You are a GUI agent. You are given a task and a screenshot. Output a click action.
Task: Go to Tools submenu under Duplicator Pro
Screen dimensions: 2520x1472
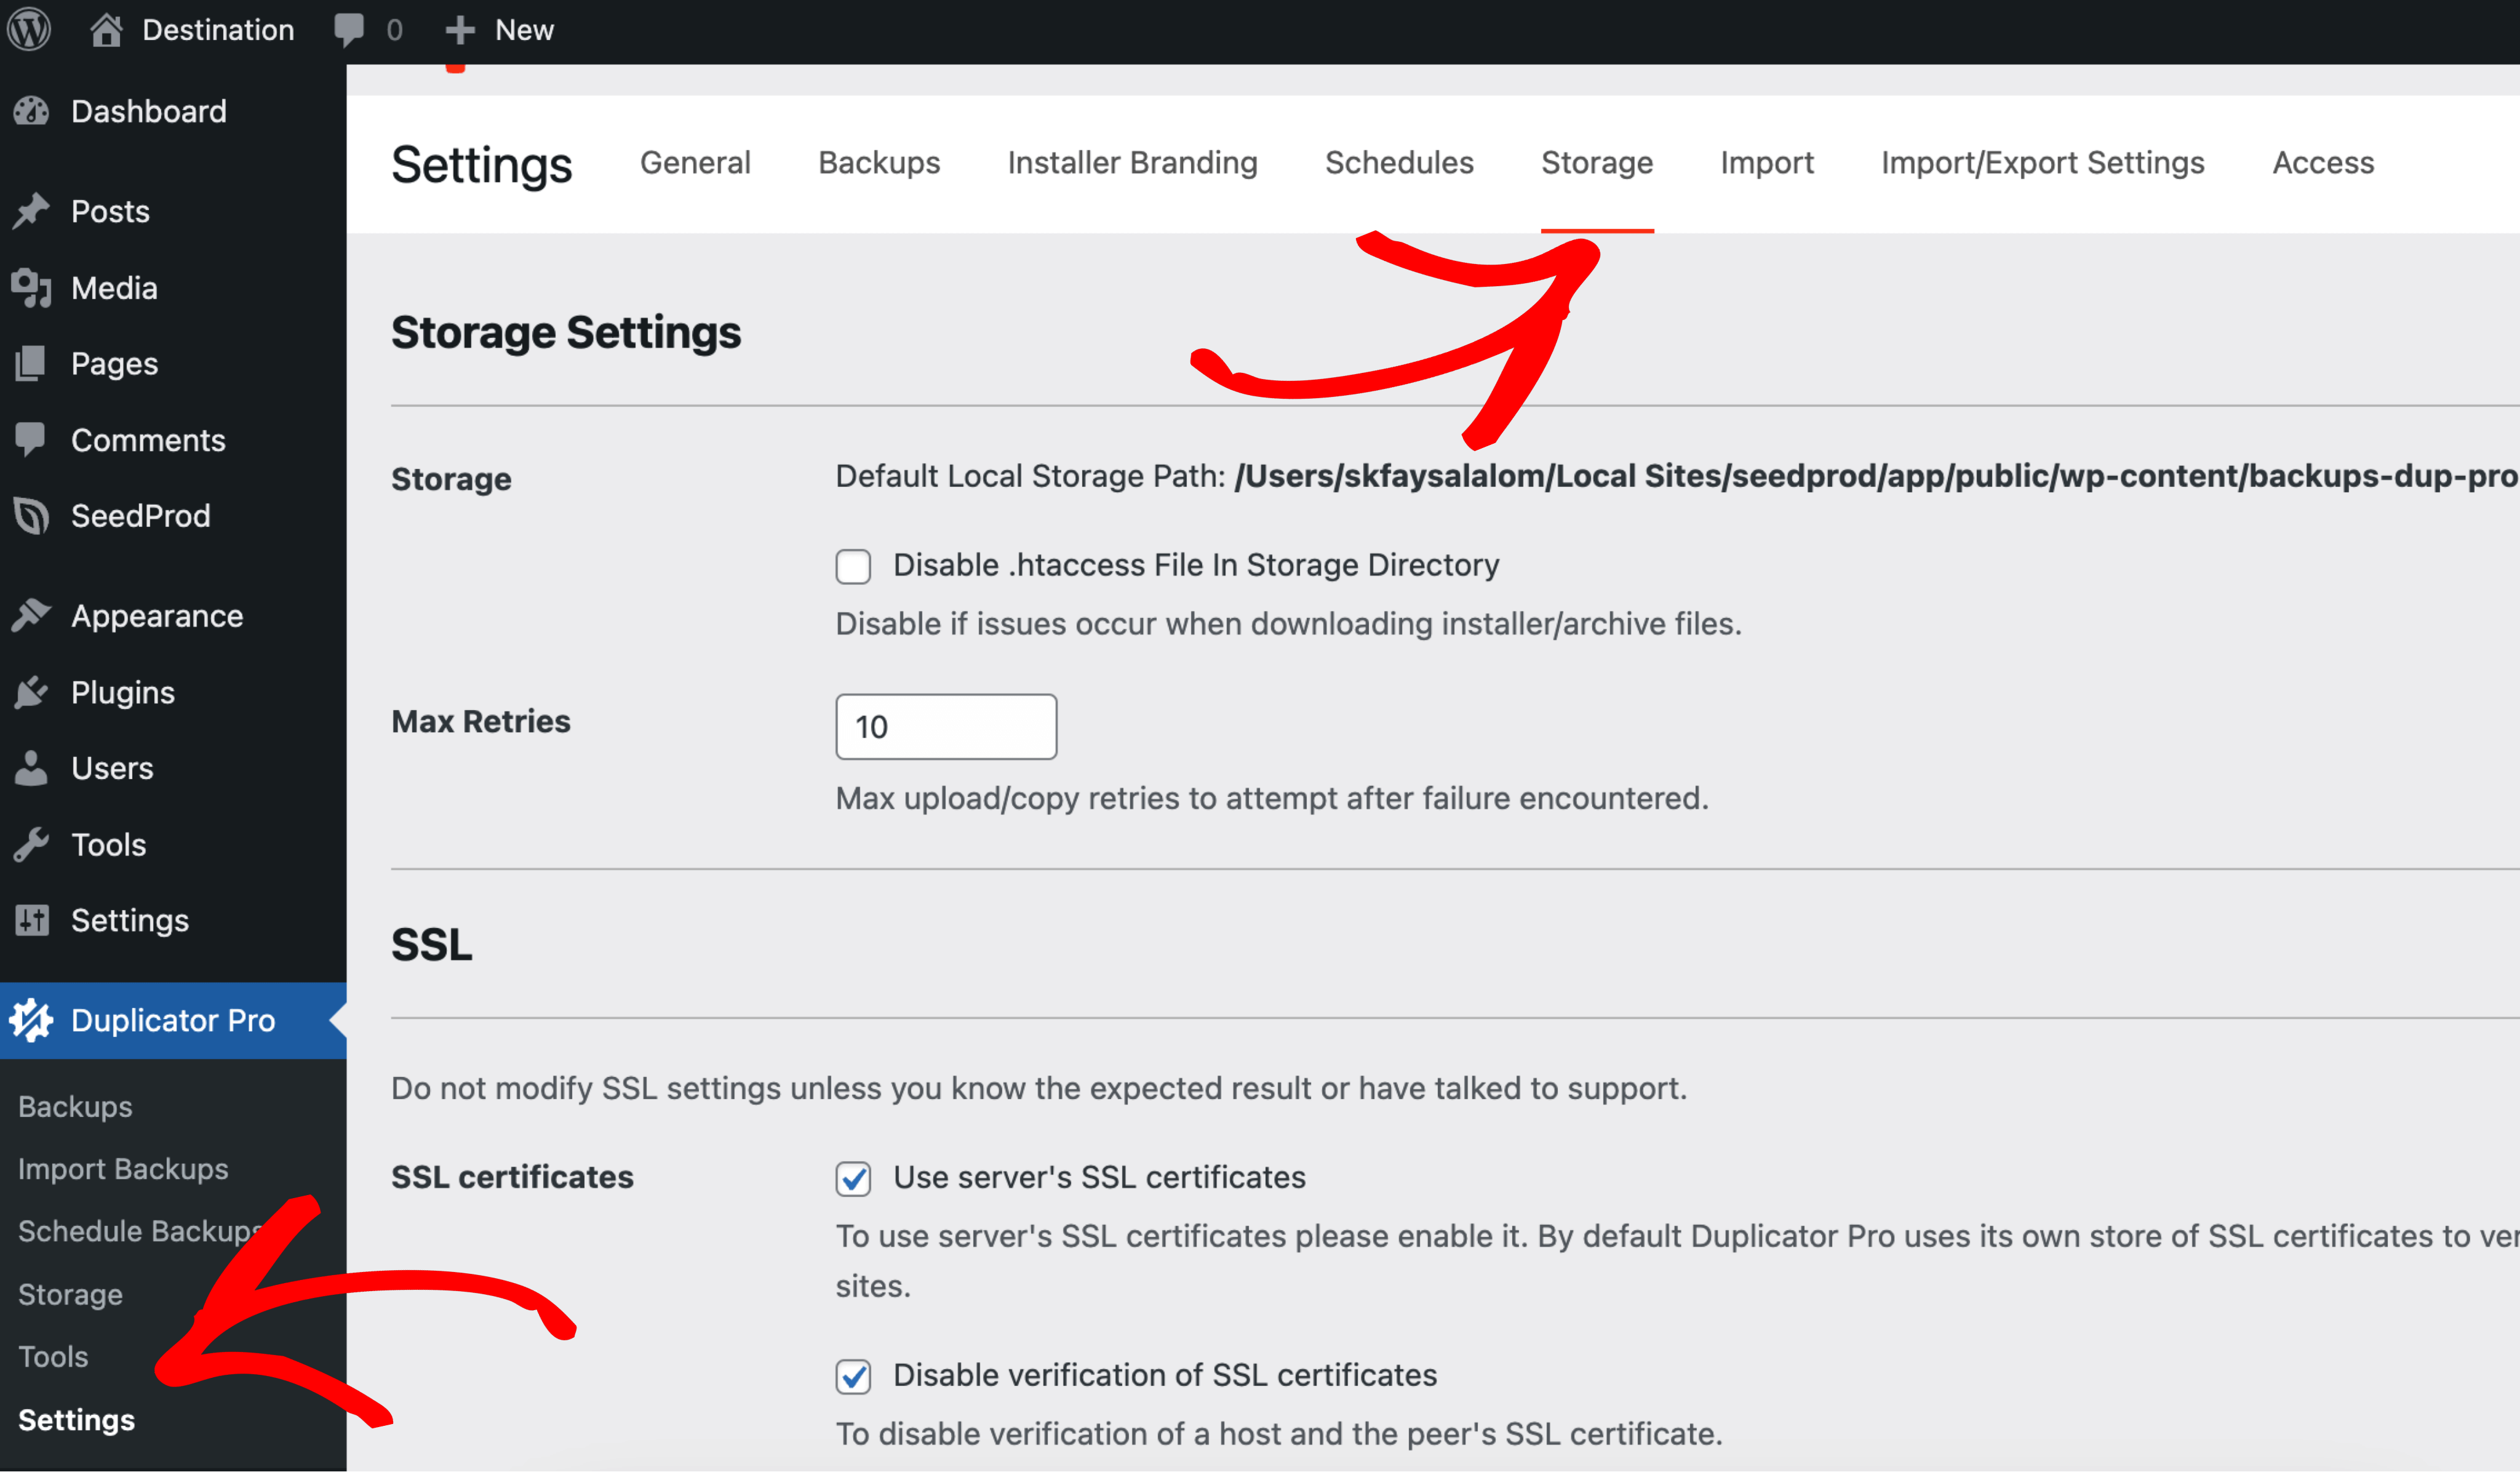click(x=53, y=1357)
